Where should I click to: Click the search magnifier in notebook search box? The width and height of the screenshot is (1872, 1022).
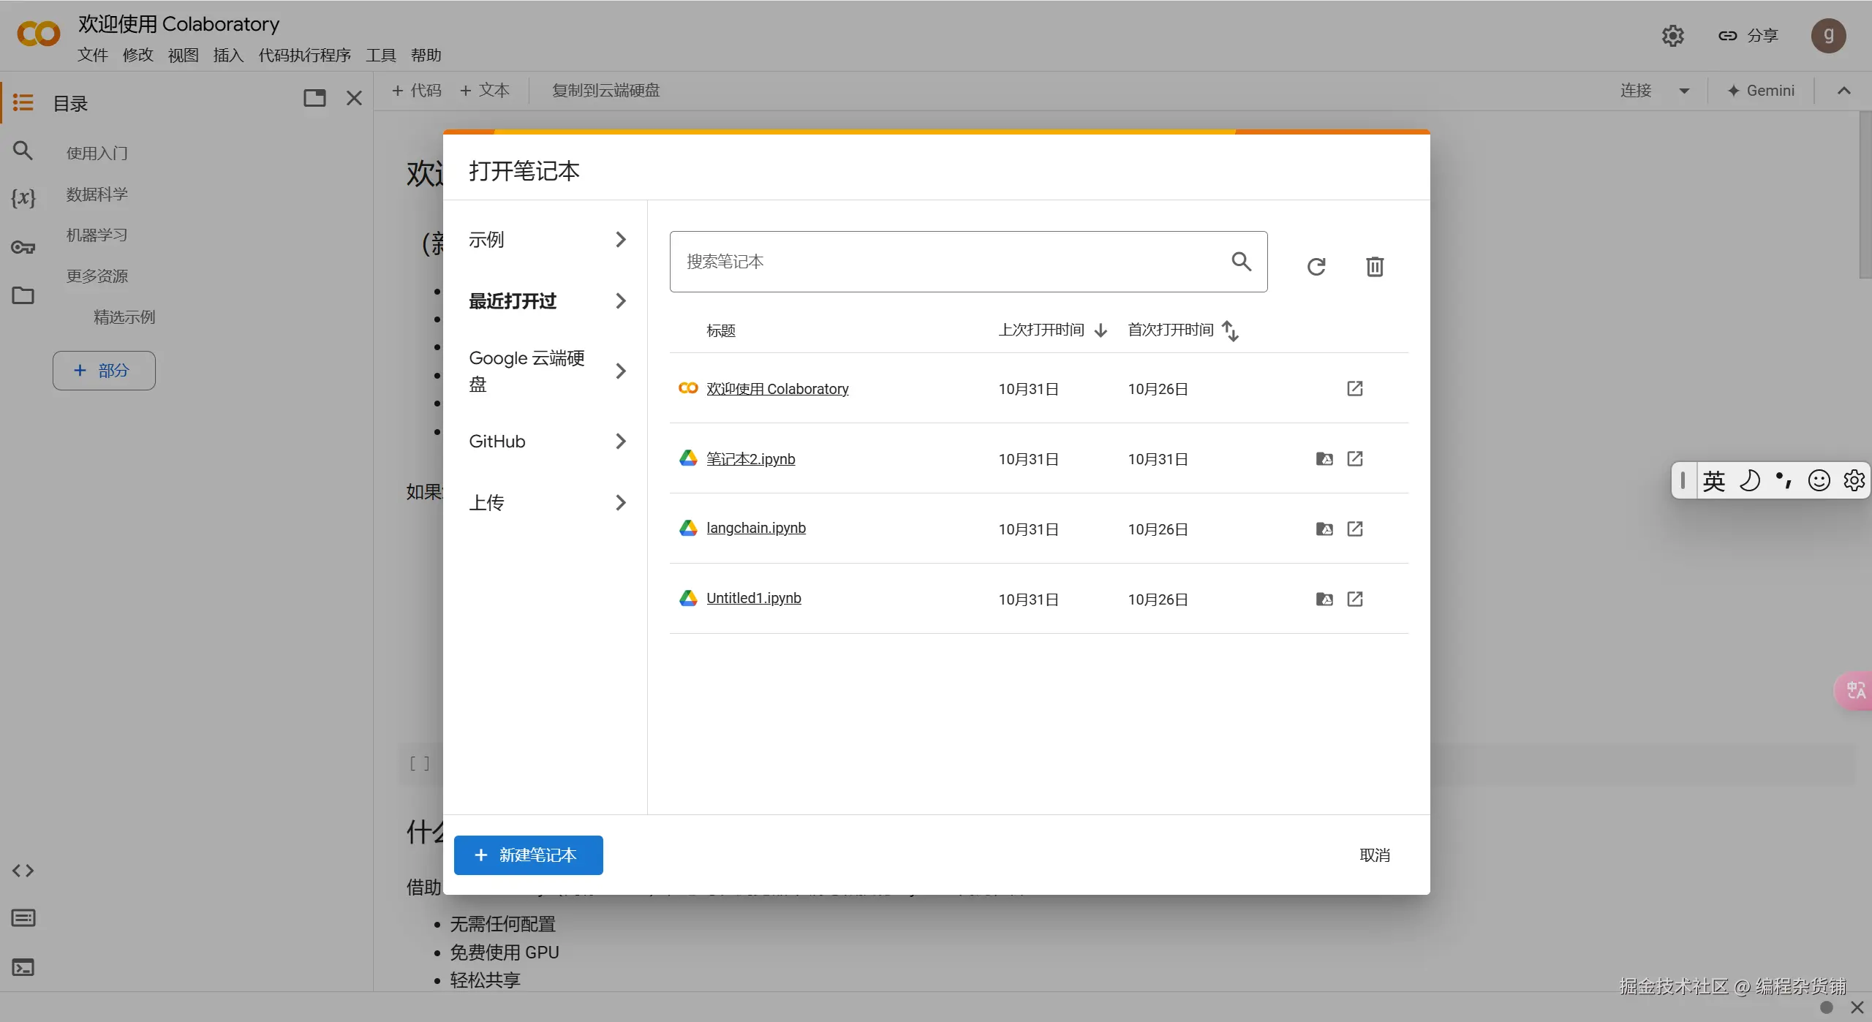click(1241, 261)
